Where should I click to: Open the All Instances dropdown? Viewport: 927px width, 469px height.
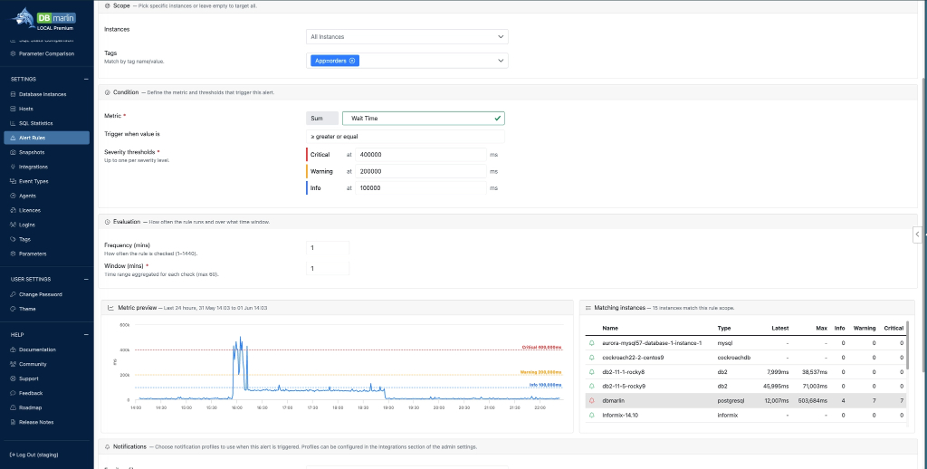coord(406,36)
